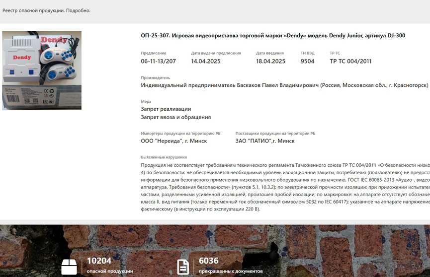
Task: Click the ТН ВЭД code 9504
Action: (307, 62)
